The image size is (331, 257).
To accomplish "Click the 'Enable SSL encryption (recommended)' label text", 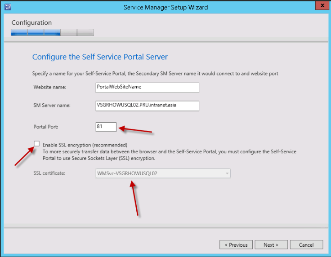I will click(85, 145).
